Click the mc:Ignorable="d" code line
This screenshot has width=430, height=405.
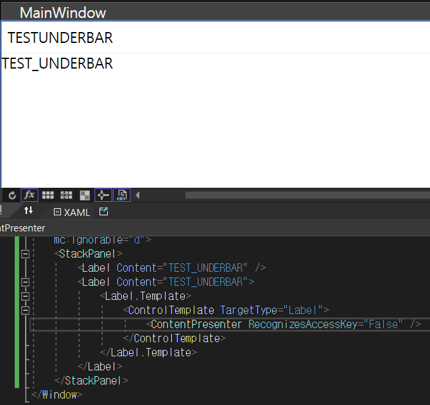click(103, 240)
